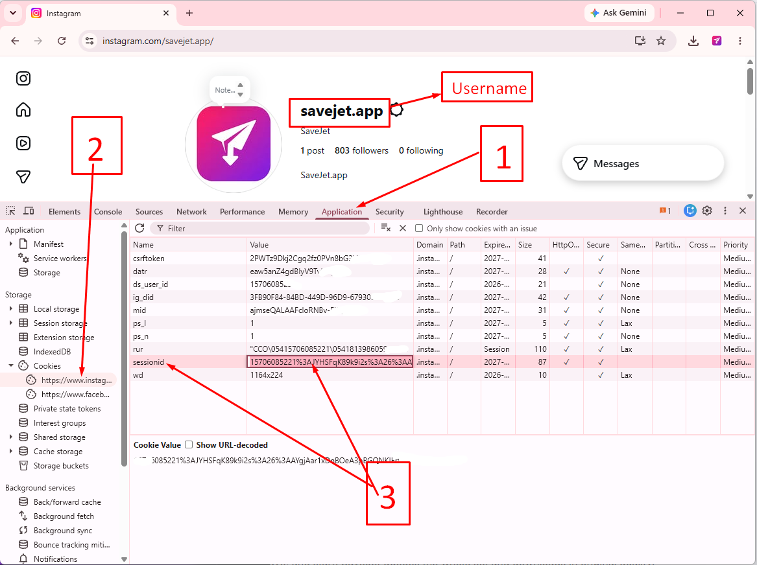This screenshot has height=565, width=757.
Task: Check Show URL-decoded box
Action: pyautogui.click(x=189, y=444)
